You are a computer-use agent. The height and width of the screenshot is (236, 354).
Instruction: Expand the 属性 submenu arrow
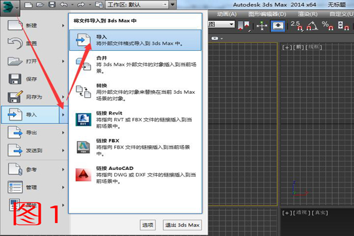63,205
